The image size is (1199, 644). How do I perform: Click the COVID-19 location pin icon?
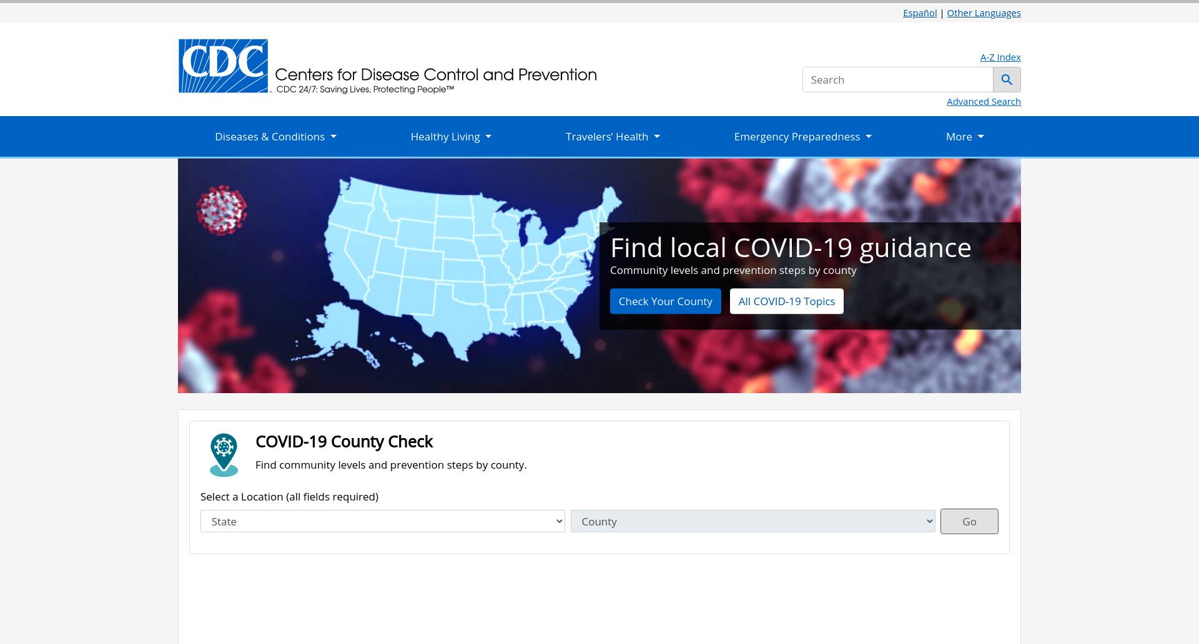[x=224, y=455]
